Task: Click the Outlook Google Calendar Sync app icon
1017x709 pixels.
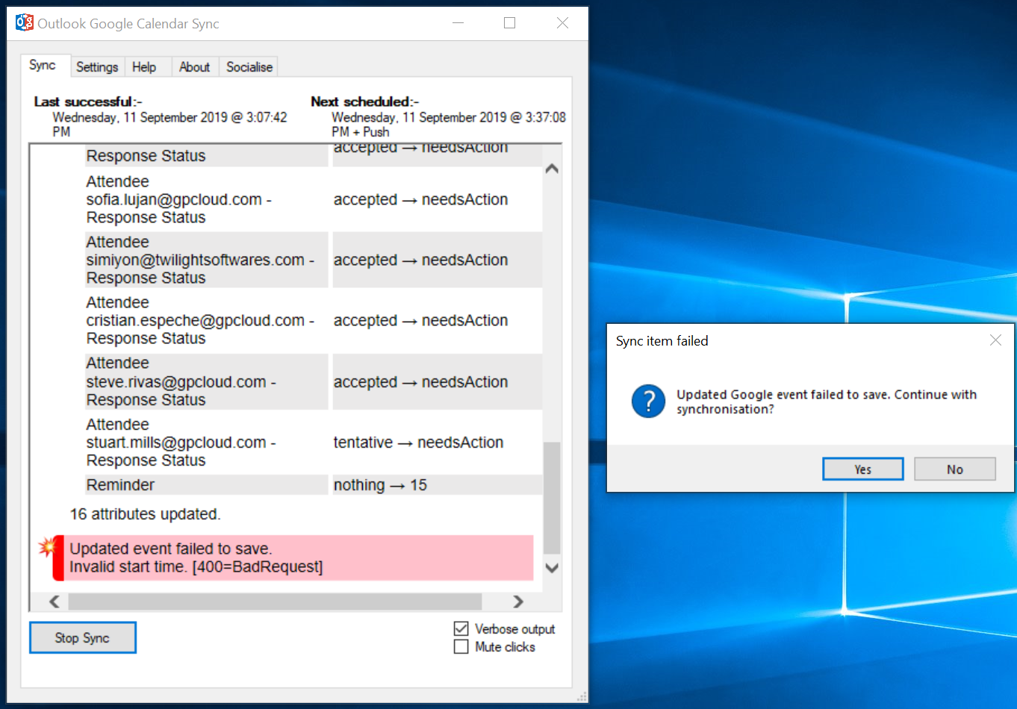Action: click(x=25, y=23)
